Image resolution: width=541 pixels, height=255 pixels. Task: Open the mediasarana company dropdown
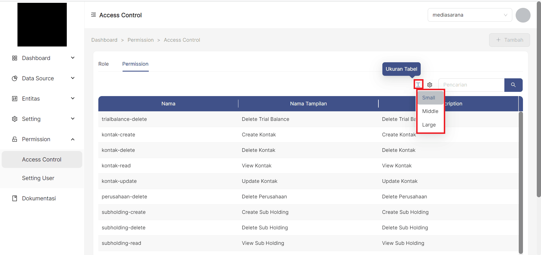point(469,15)
